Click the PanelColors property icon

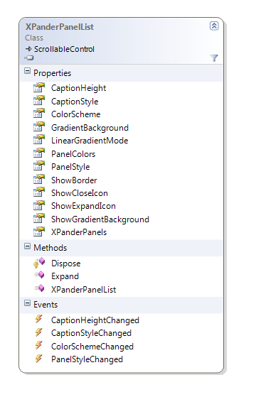pyautogui.click(x=39, y=153)
